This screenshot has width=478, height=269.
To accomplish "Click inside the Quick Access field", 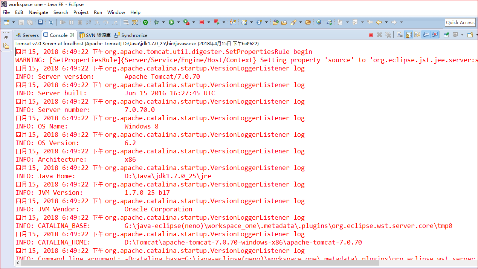I will pos(460,22).
